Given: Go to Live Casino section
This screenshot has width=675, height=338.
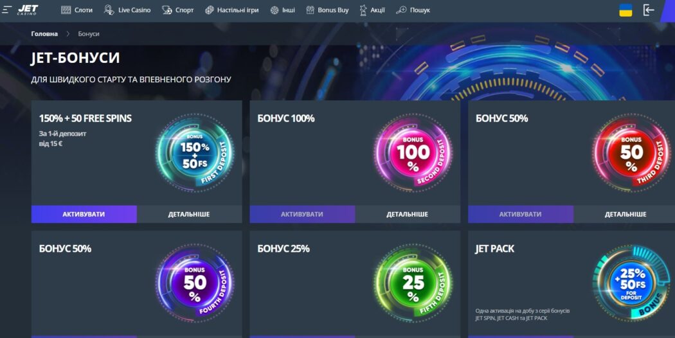Looking at the screenshot, I should (127, 10).
